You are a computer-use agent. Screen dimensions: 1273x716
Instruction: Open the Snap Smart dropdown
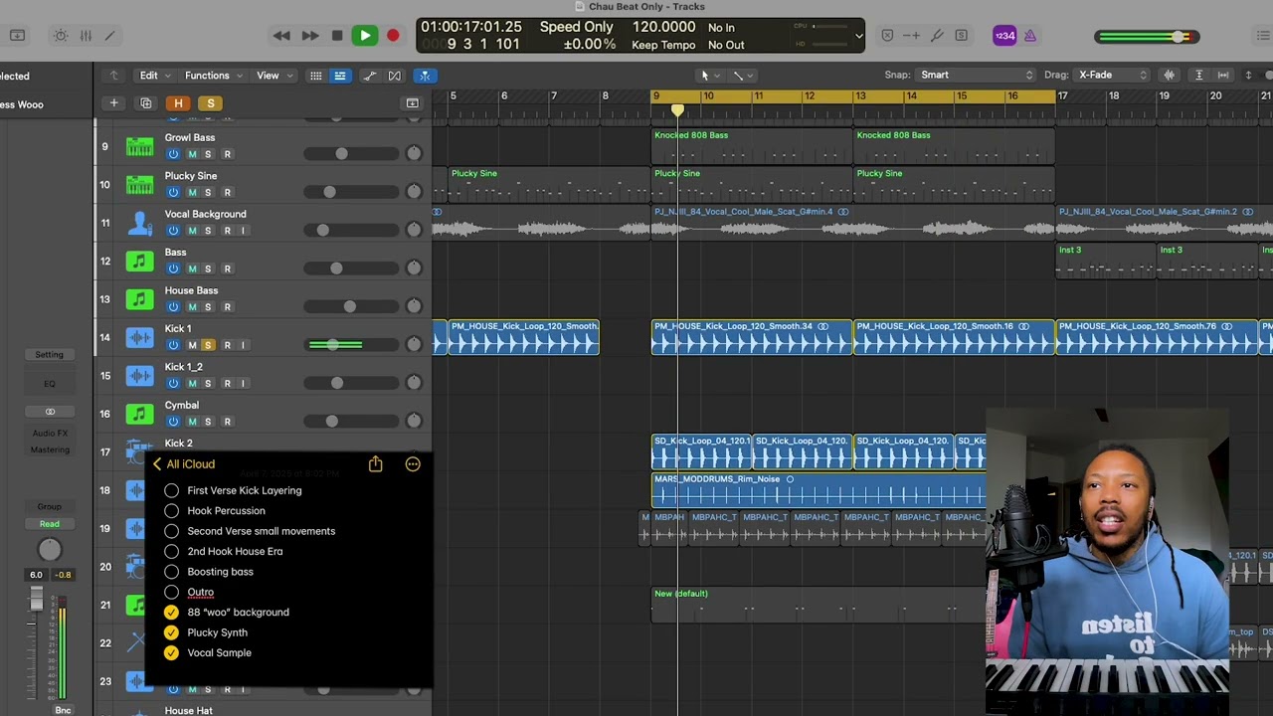click(976, 75)
